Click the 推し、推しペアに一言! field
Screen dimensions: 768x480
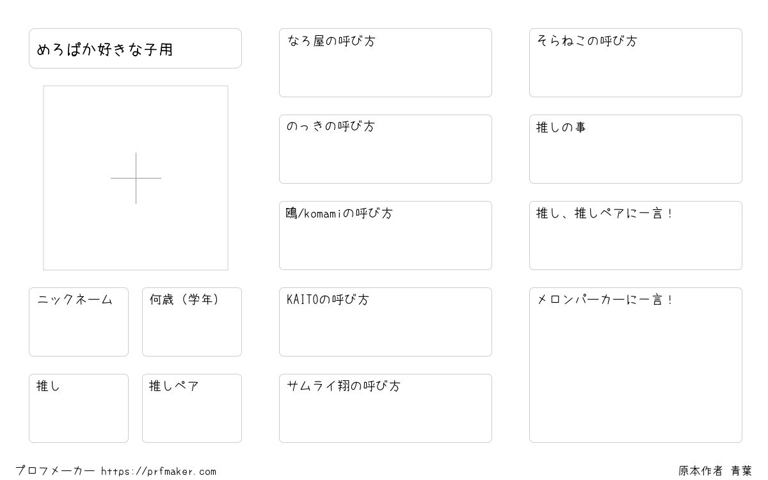[636, 236]
